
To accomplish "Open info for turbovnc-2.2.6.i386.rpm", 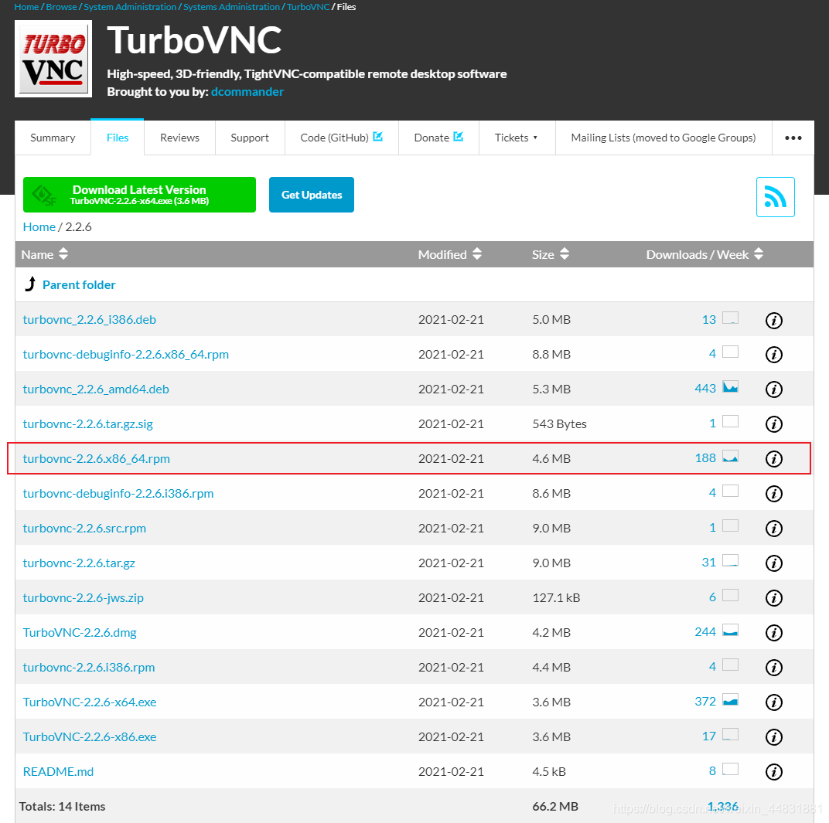I will (773, 668).
